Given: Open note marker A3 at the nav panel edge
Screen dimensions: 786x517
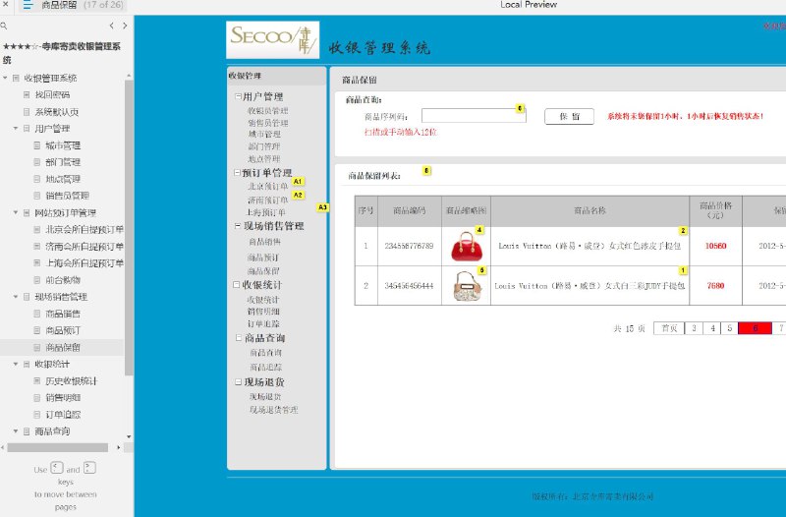Looking at the screenshot, I should point(323,207).
